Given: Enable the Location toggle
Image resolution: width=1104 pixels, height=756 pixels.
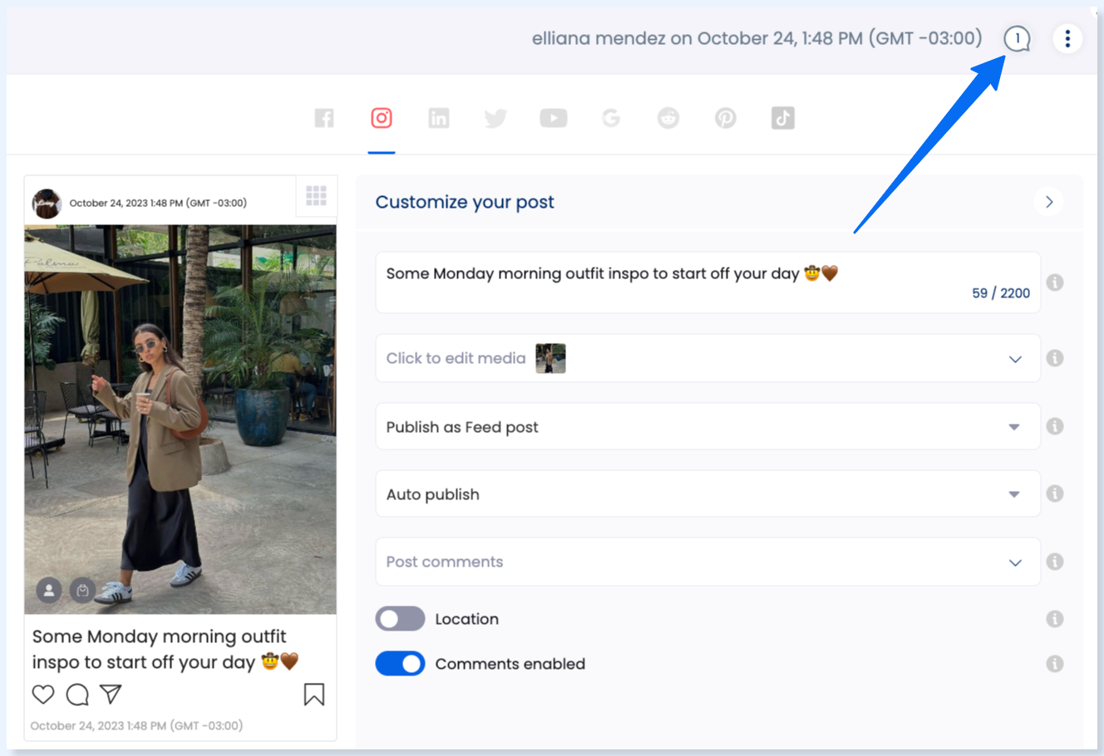Looking at the screenshot, I should tap(400, 619).
